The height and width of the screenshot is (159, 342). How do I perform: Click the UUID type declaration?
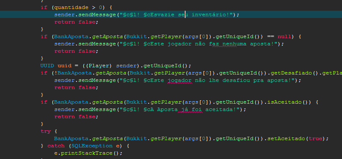pyautogui.click(x=47, y=66)
